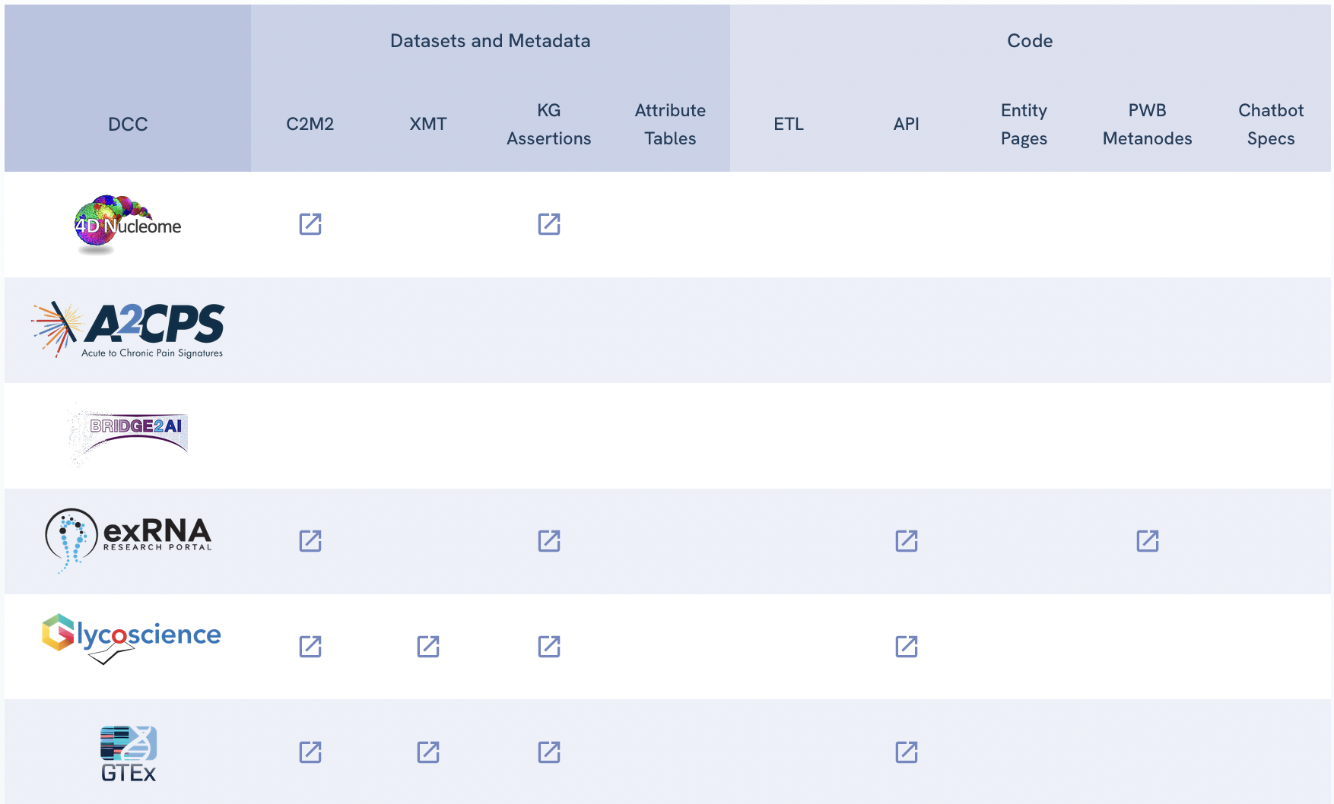Open the Glycoscience KG Assertions link

[x=549, y=647]
